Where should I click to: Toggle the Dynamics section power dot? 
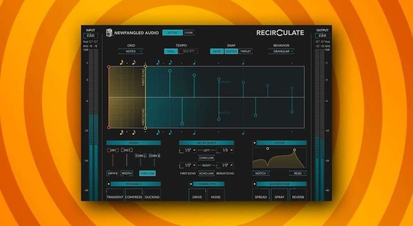click(x=109, y=184)
